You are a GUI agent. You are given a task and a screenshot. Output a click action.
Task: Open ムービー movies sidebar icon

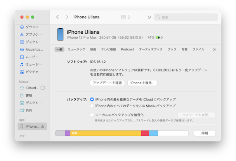tap(22, 57)
